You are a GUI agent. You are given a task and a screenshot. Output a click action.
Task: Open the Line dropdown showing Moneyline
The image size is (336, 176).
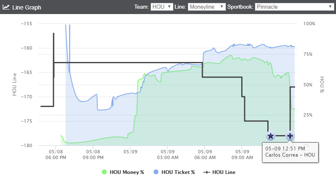(x=206, y=7)
